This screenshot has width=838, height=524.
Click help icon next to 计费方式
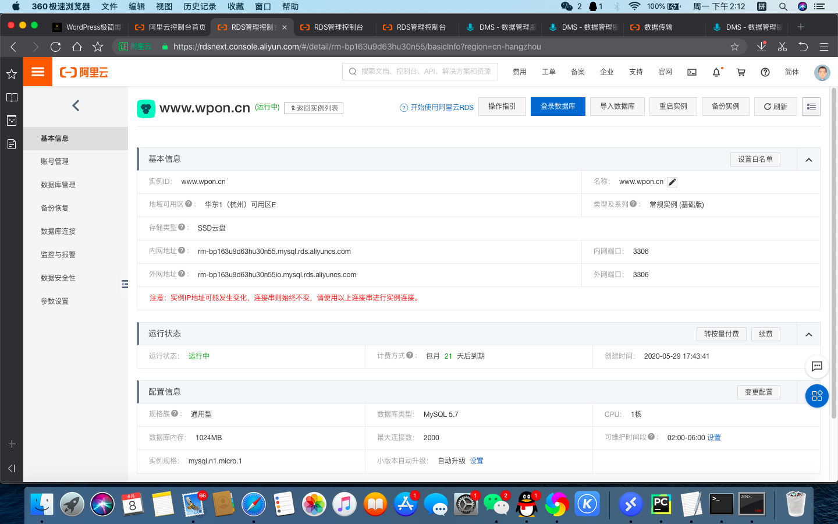click(x=410, y=356)
